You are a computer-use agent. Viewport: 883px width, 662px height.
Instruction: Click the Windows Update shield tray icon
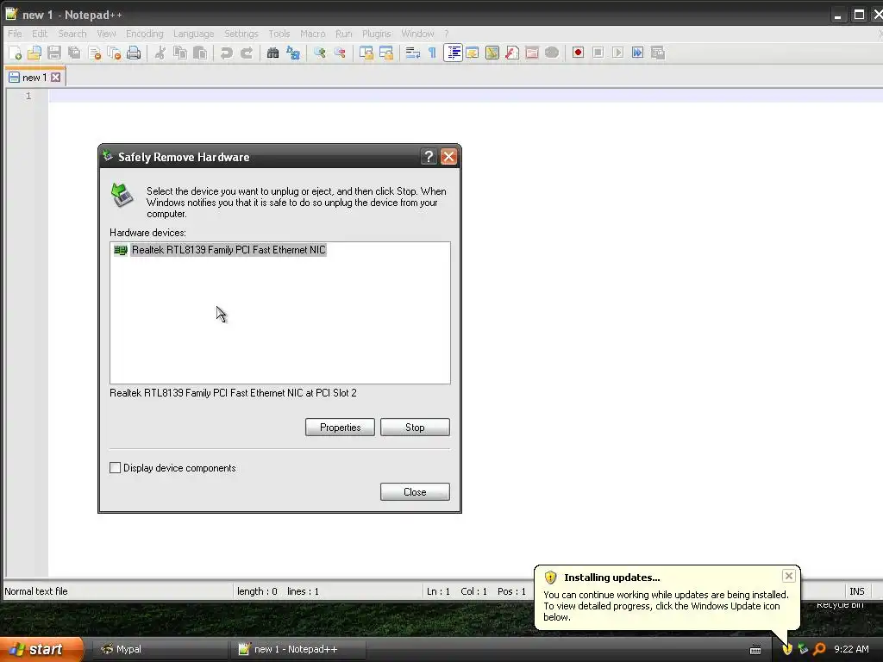(x=787, y=649)
